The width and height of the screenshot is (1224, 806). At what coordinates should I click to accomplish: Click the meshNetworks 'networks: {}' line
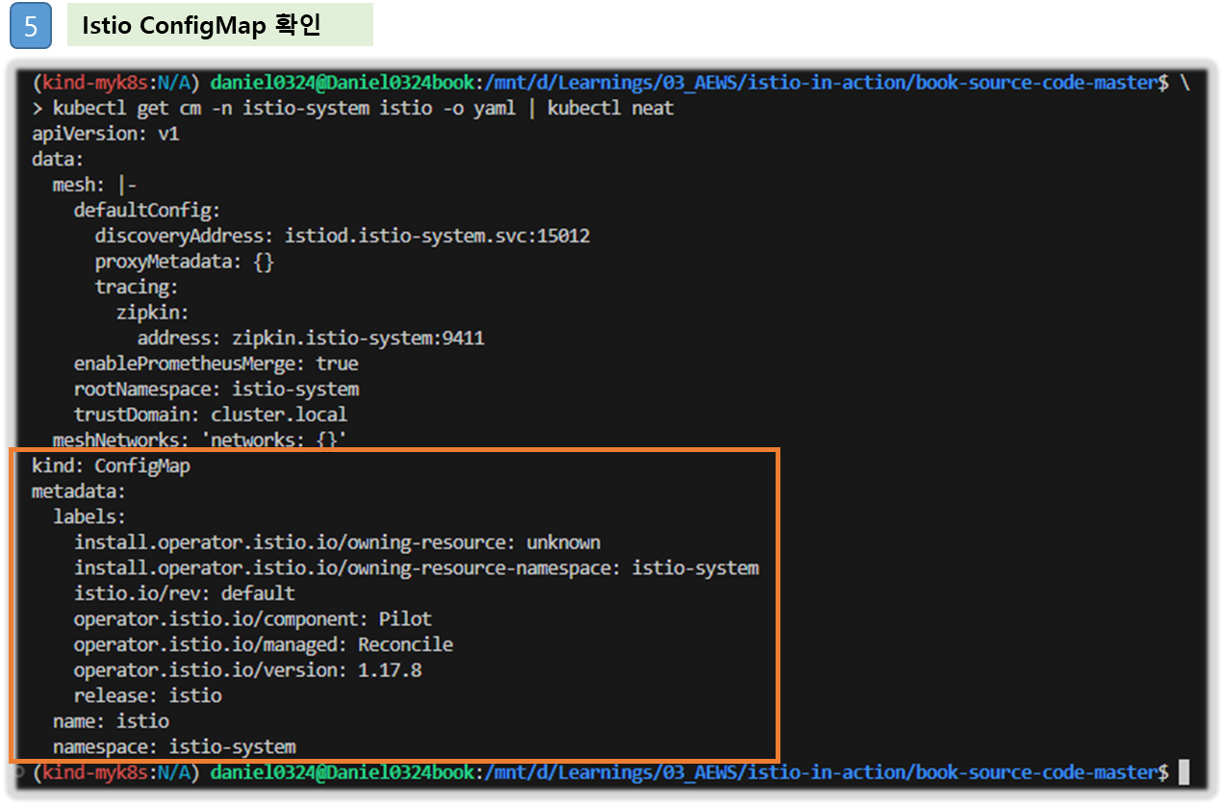tap(200, 441)
